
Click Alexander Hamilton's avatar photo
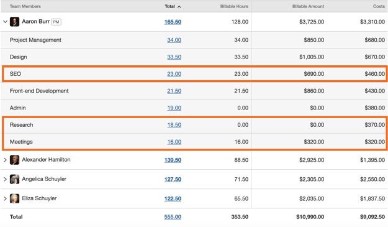[15, 160]
